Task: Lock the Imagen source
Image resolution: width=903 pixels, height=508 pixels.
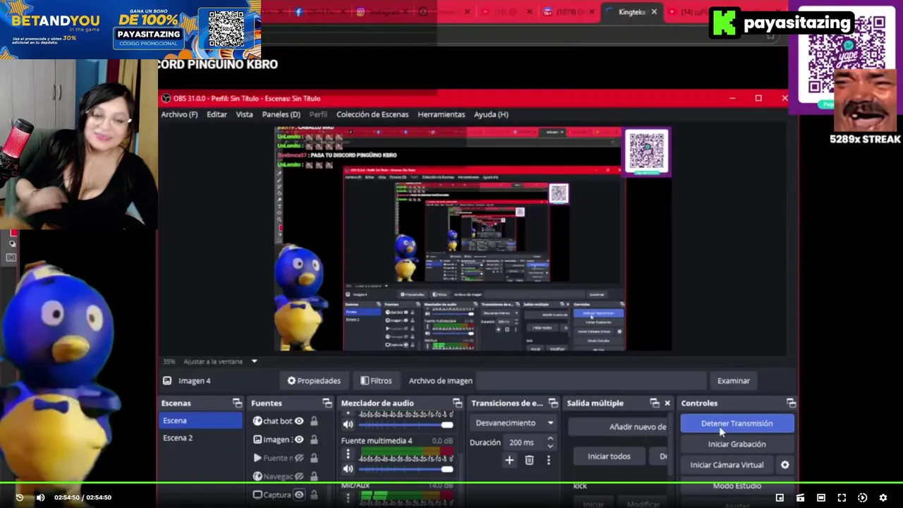Action: click(314, 440)
